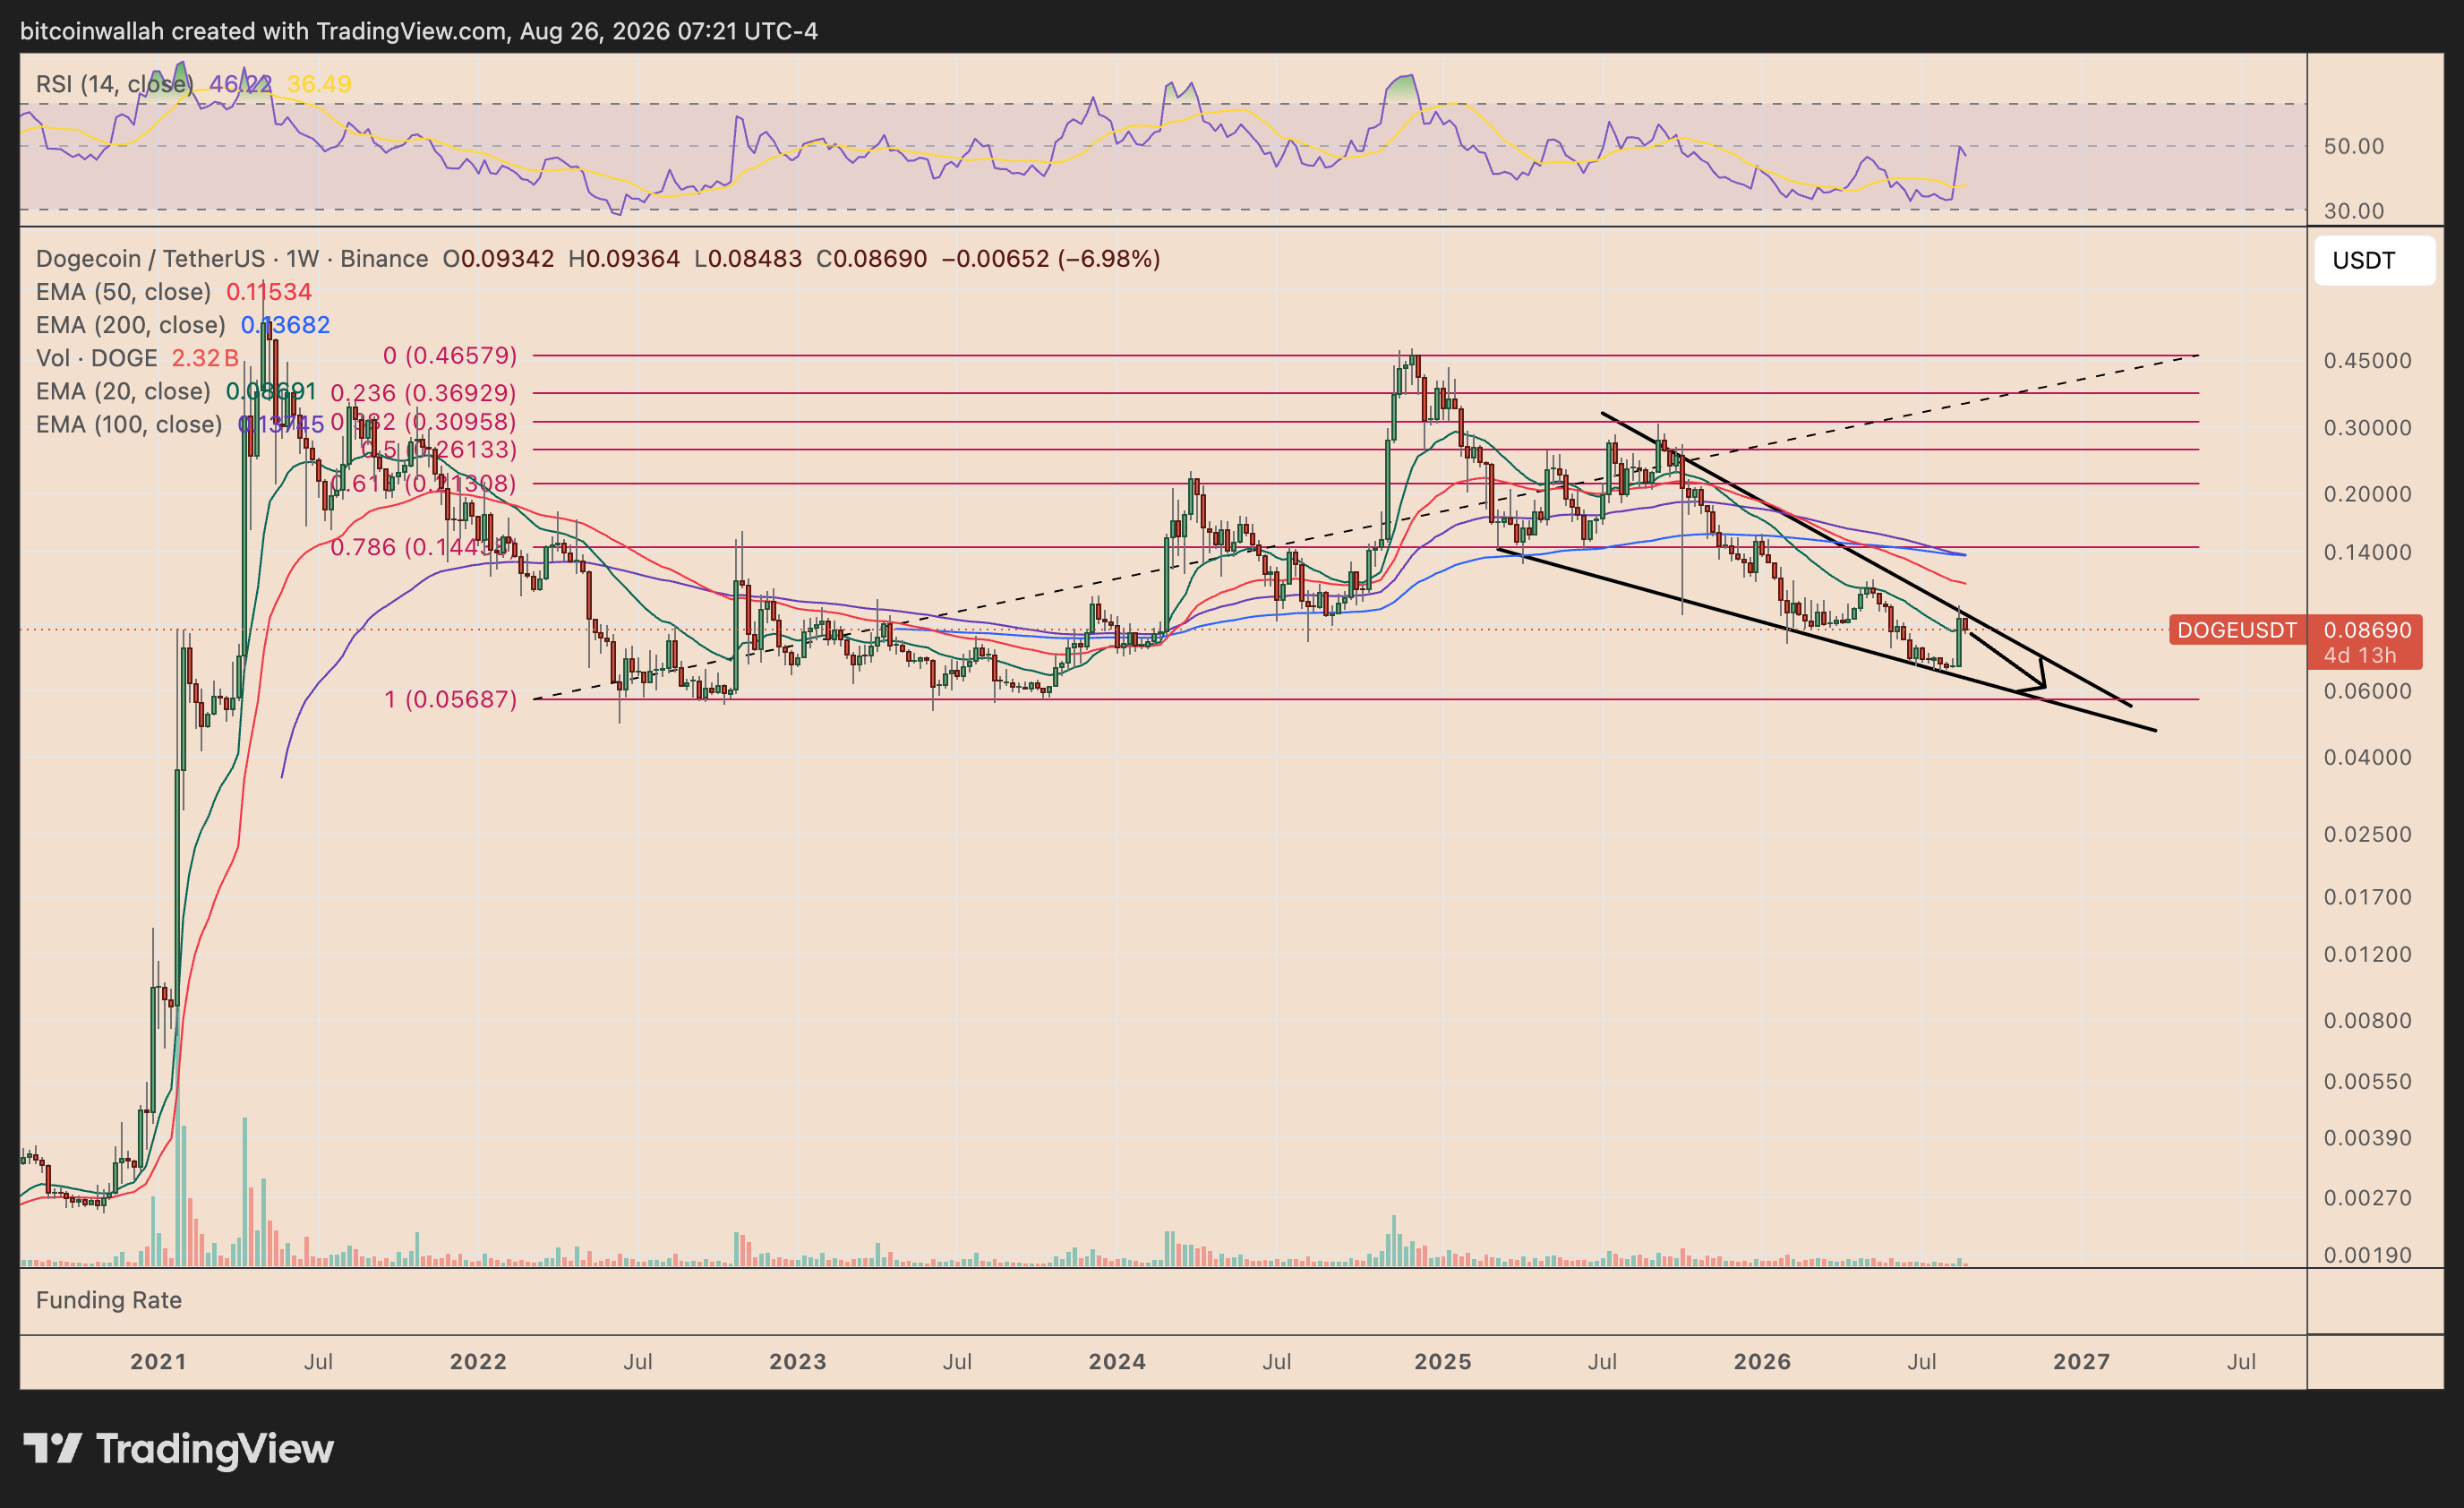Click the 0.00800 price axis label
Image resolution: width=2464 pixels, height=1508 pixels.
(x=2368, y=1021)
